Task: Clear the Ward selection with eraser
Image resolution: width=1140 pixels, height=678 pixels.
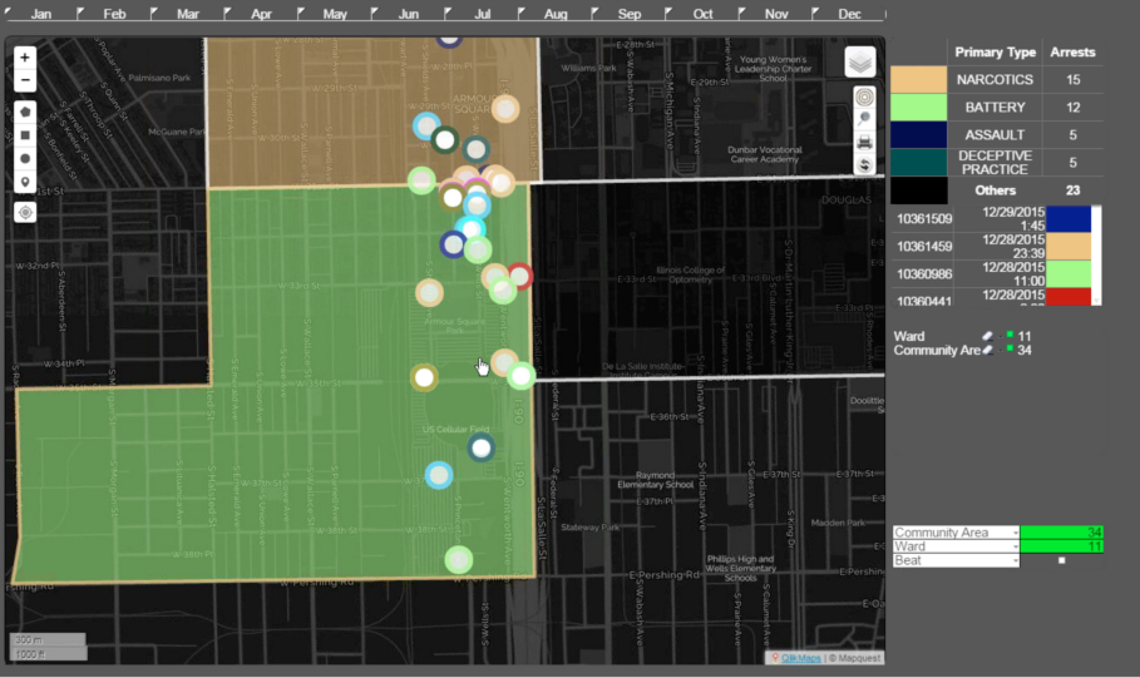Action: point(987,336)
